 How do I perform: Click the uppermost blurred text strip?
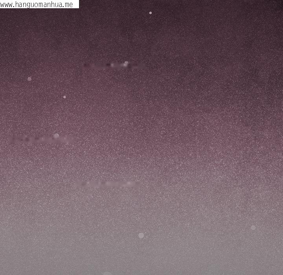[112, 66]
